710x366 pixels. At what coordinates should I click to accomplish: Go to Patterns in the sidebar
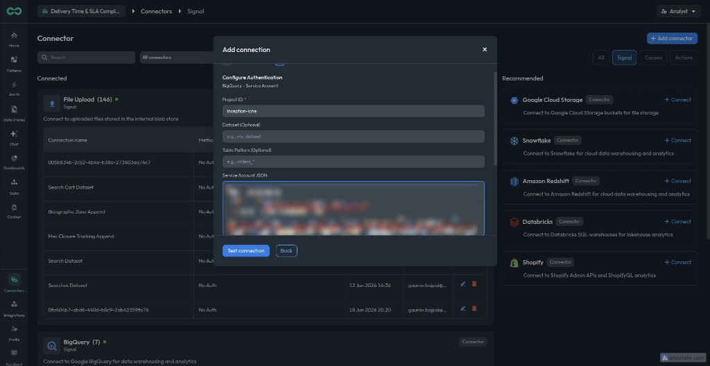[x=14, y=64]
